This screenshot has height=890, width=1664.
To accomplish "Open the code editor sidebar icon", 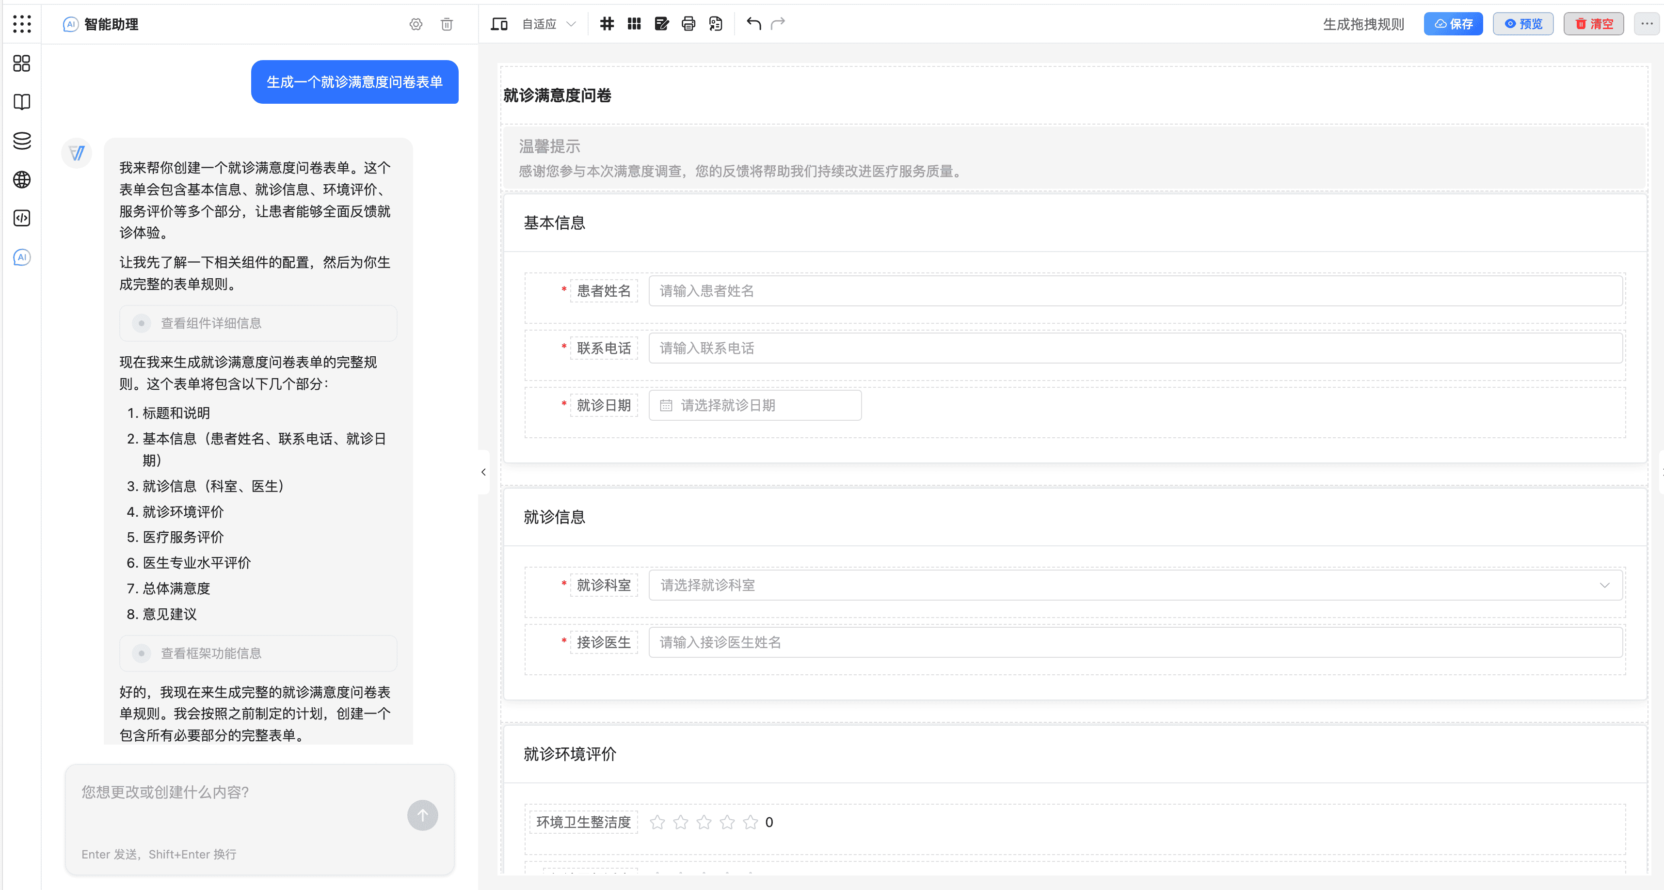I will (x=22, y=218).
